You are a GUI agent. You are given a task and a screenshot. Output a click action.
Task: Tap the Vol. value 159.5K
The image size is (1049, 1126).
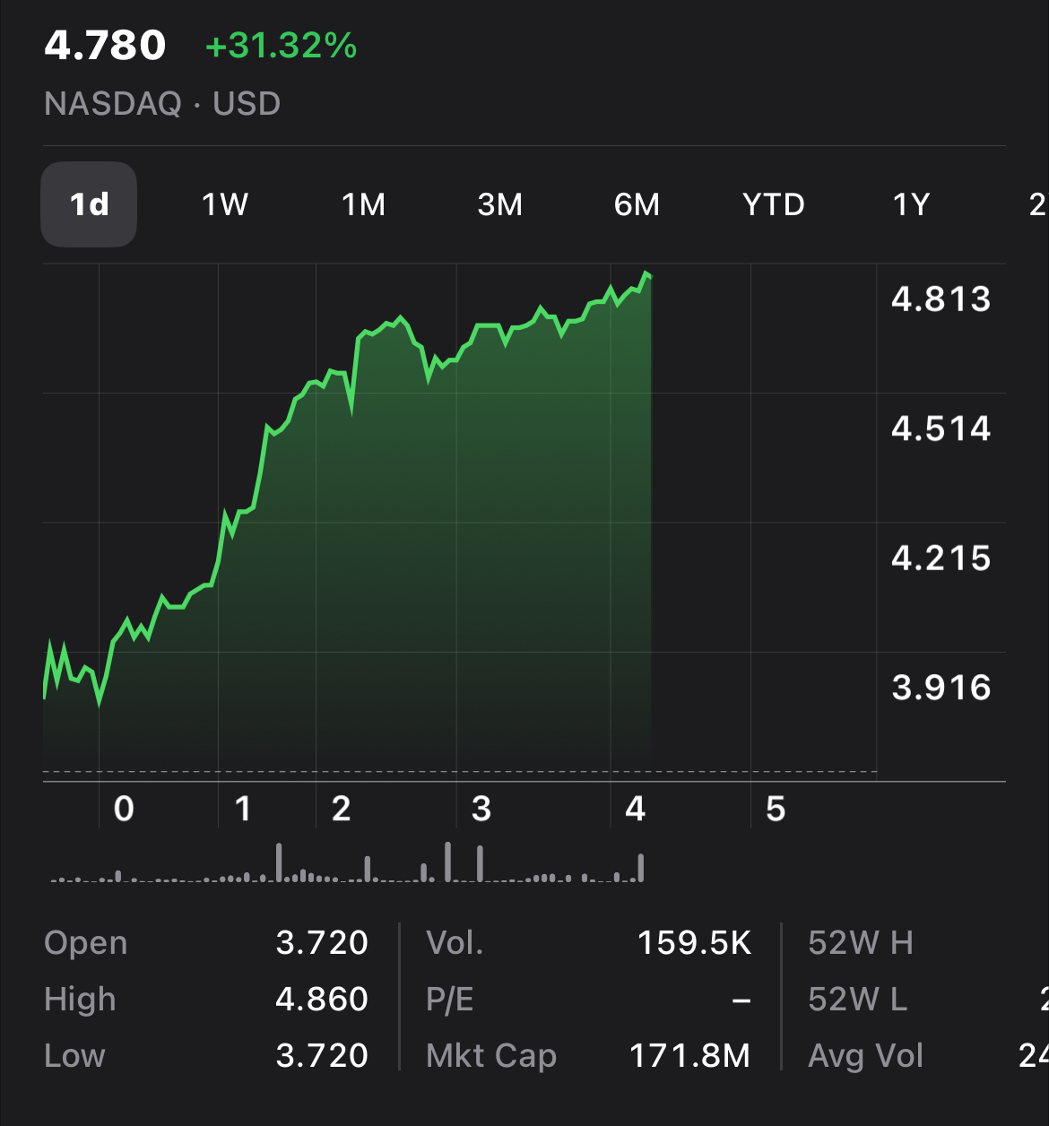tap(694, 942)
